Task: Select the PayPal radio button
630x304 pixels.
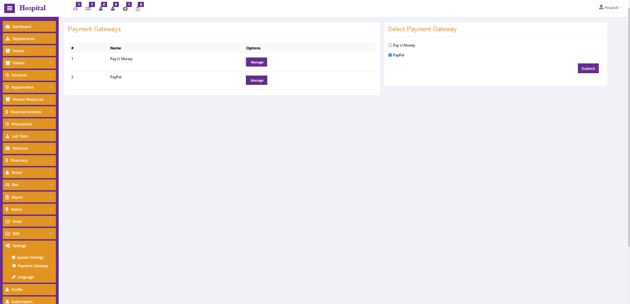Action: [x=390, y=55]
